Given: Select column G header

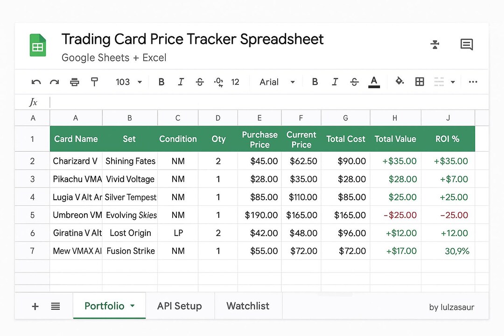Looking at the screenshot, I should (345, 118).
